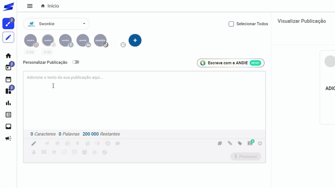
Task: Go to Início breadcrumb
Action: [x=53, y=6]
